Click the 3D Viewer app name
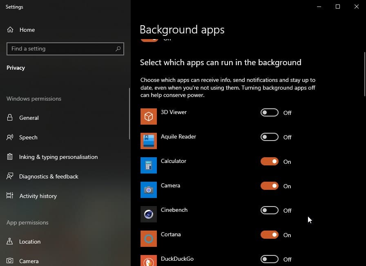366x266 pixels. coord(174,112)
